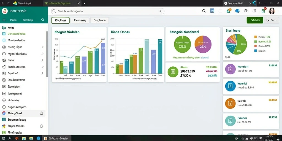The image size is (282, 141).
Task: Click the magnifier icon in the green sidebar header
Action: (x=43, y=20)
